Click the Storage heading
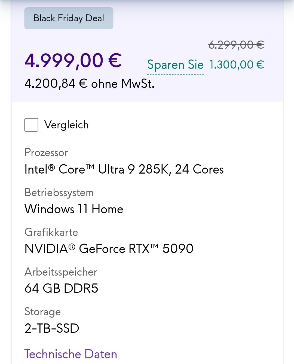The image size is (294, 364). (x=42, y=312)
